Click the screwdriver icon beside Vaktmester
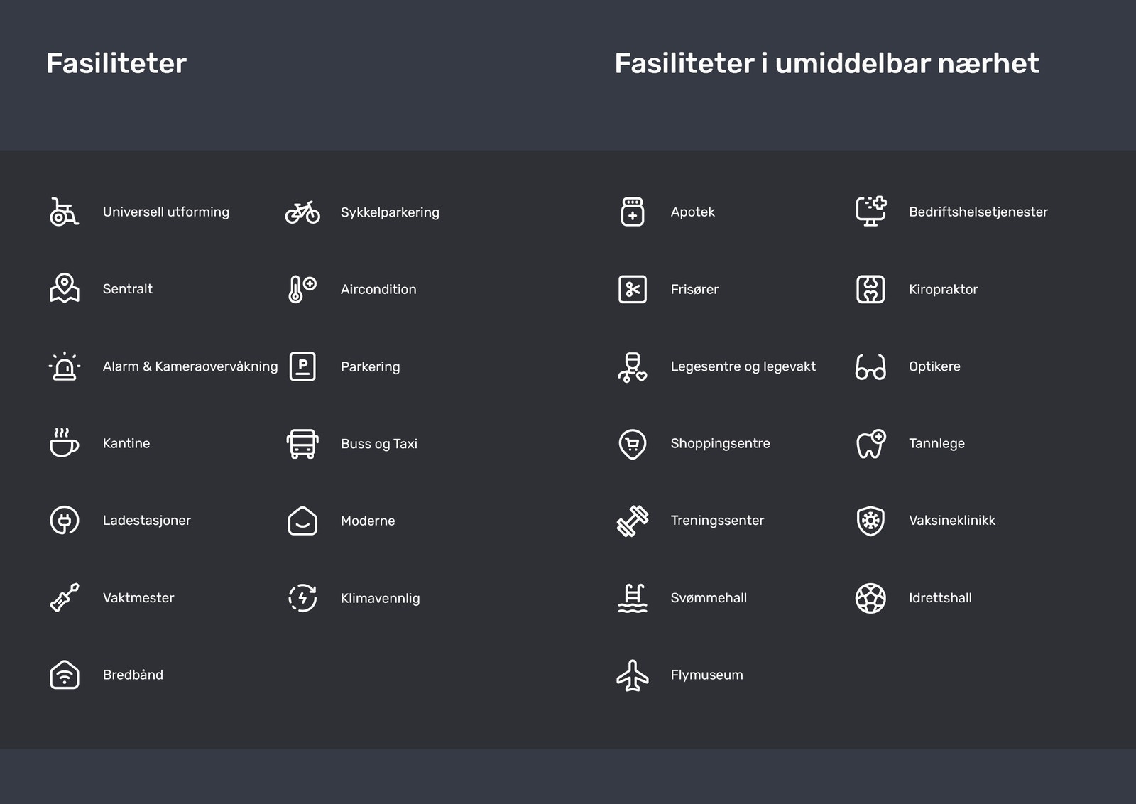1136x804 pixels. (62, 597)
